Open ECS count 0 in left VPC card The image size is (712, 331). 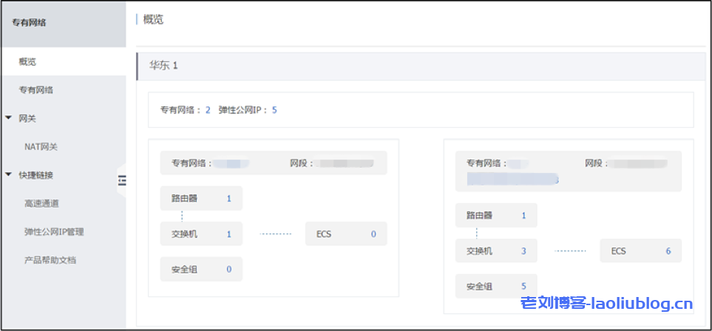[373, 234]
